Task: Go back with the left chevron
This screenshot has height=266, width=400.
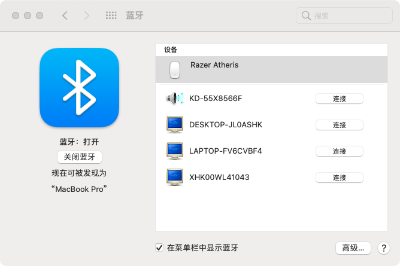Action: coord(65,16)
